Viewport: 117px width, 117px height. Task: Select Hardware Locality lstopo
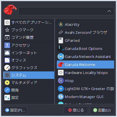(85, 73)
